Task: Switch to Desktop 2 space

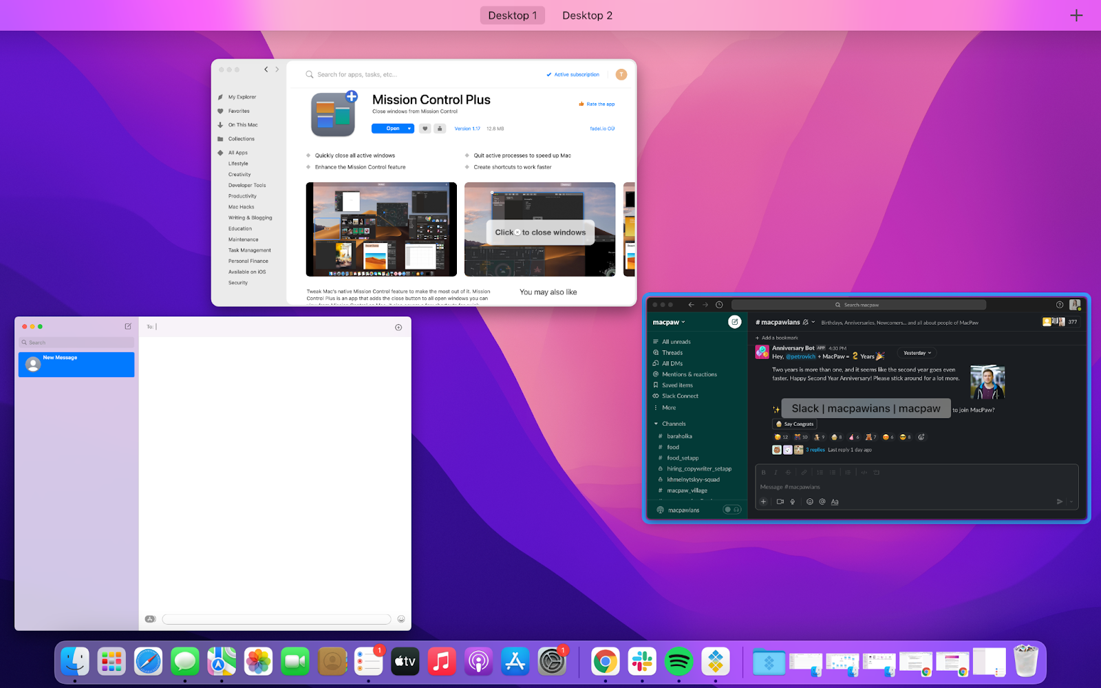Action: pos(587,15)
